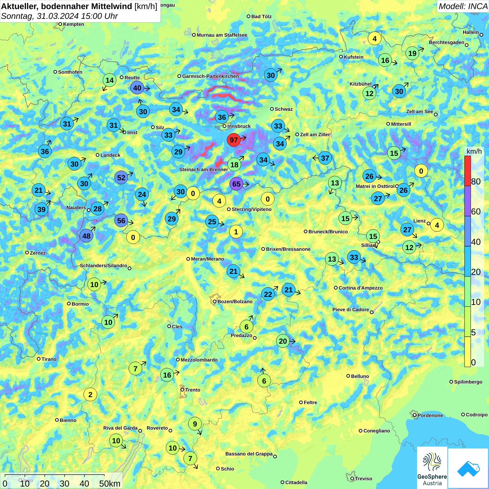The image size is (489, 489).
Task: Click the Zernez town label
Action: point(38,253)
